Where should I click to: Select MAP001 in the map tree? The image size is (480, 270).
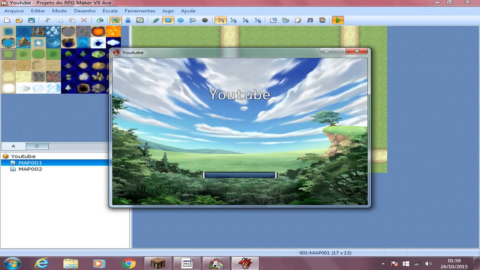click(30, 163)
